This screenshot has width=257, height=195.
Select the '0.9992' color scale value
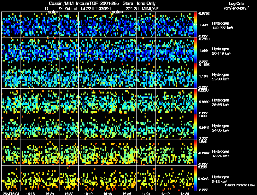point(204,102)
